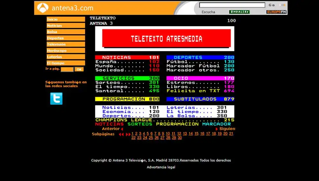Click the 'Mundo......... 110' row

point(127,66)
